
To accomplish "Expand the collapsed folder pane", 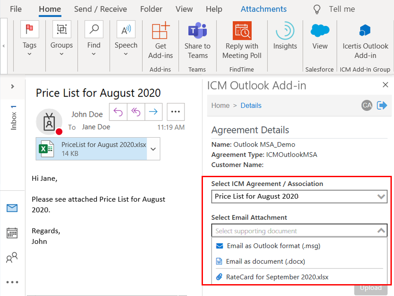I will pyautogui.click(x=12, y=86).
